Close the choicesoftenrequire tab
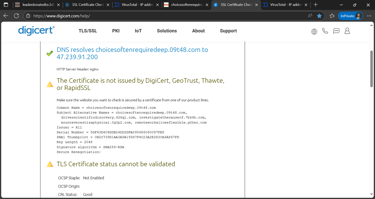 click(207, 5)
